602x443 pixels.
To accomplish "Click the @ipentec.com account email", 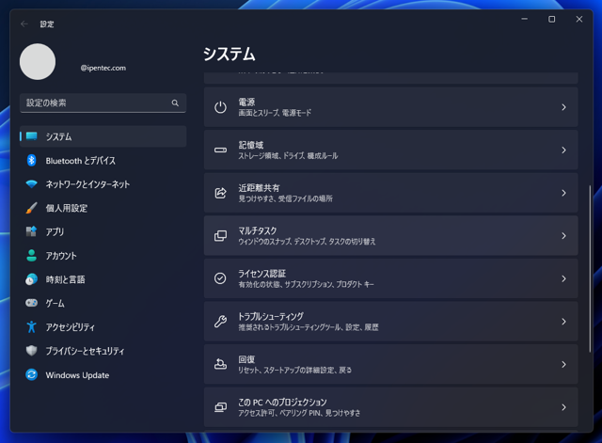I will (x=103, y=68).
